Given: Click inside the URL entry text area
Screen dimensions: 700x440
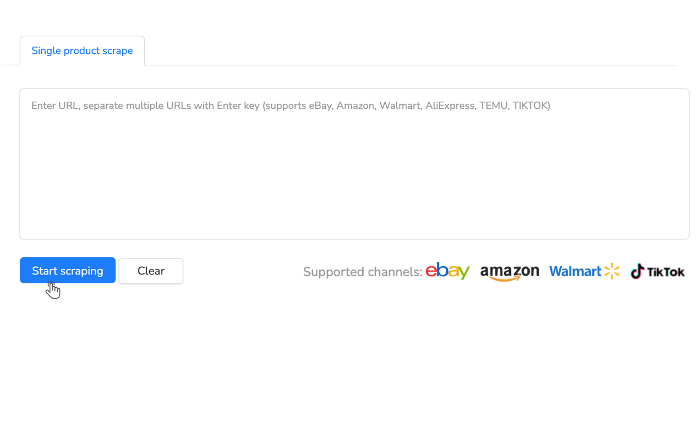Looking at the screenshot, I should click(354, 162).
